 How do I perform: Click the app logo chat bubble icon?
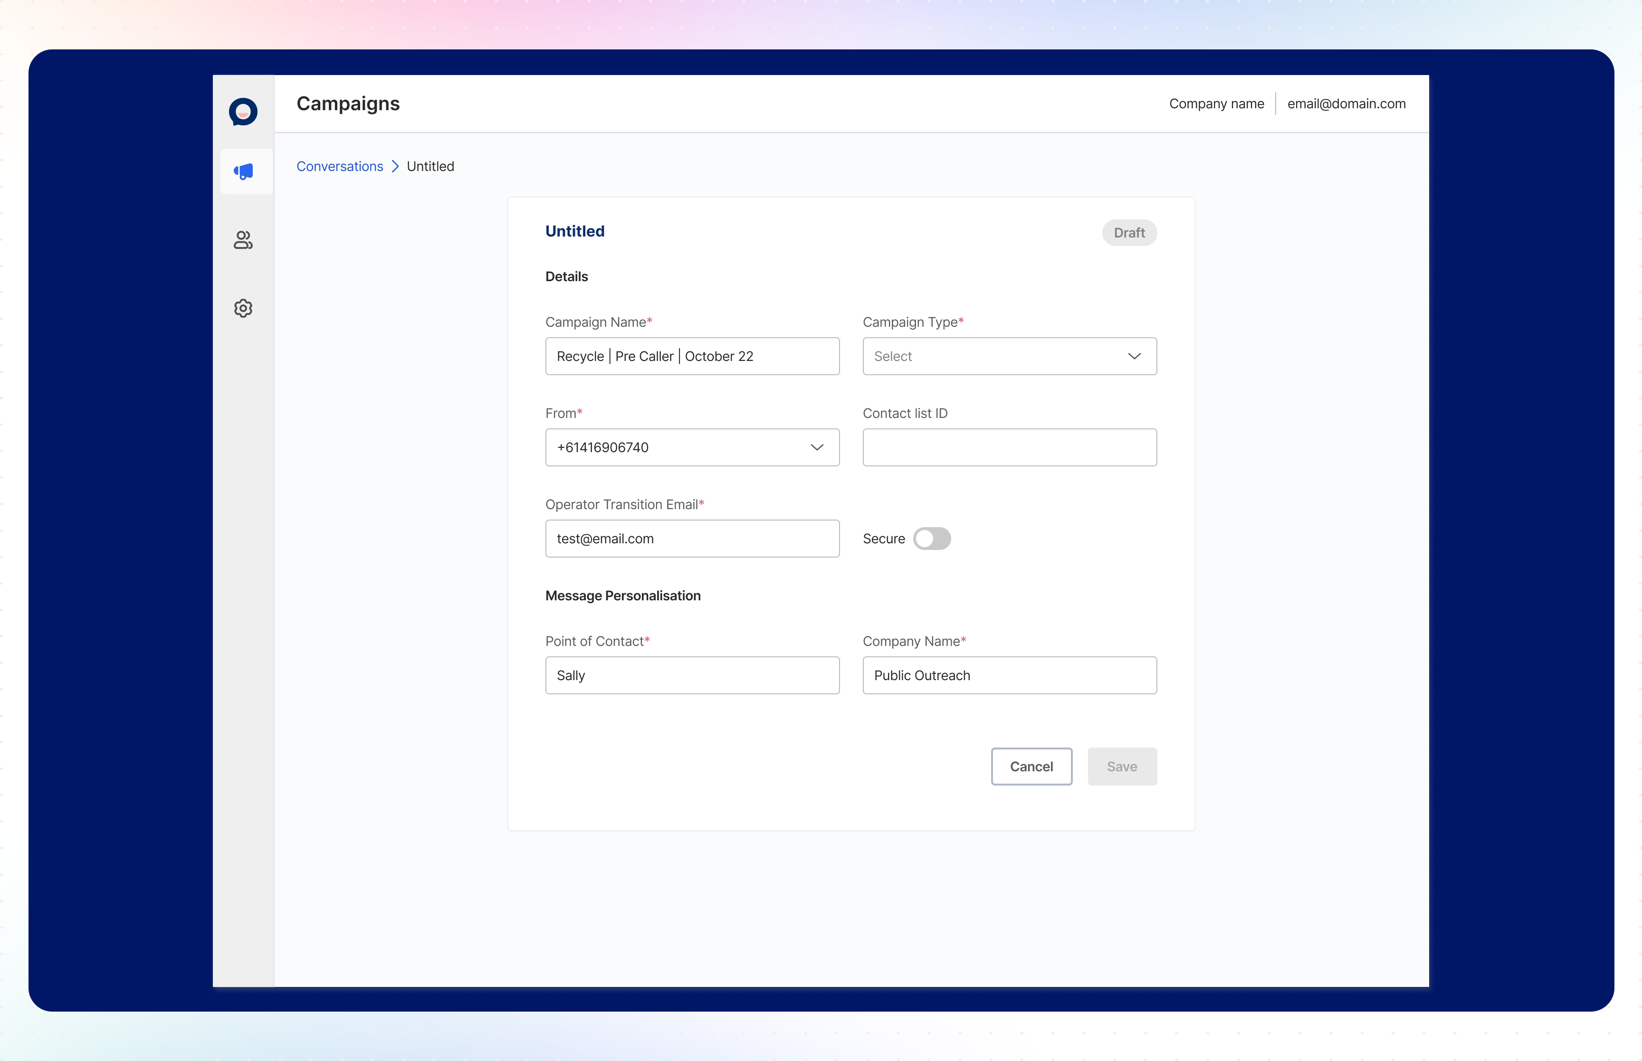[243, 112]
